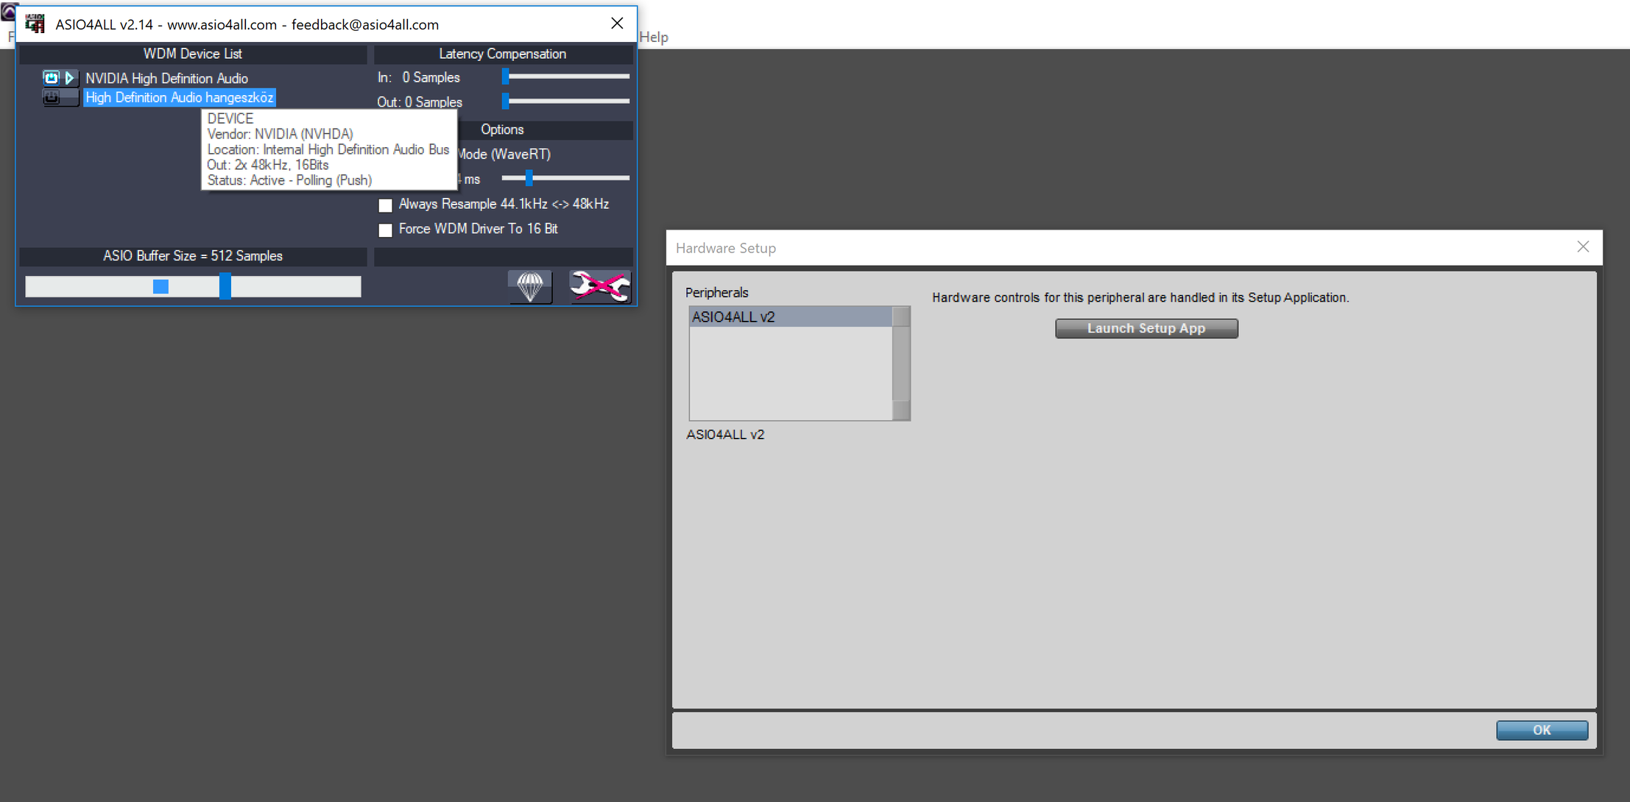1630x802 pixels.
Task: Close the ASIO4ALL v2.14 window
Action: point(617,24)
